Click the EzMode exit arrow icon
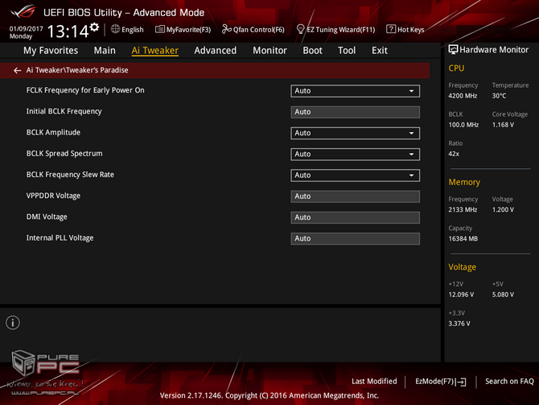The width and height of the screenshot is (539, 405). click(462, 382)
